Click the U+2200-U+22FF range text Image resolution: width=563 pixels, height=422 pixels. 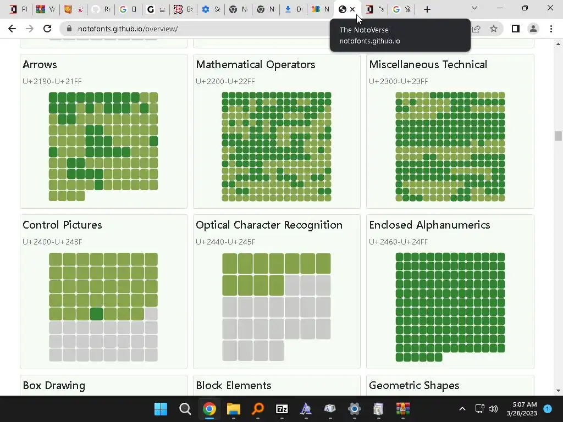pos(225,81)
